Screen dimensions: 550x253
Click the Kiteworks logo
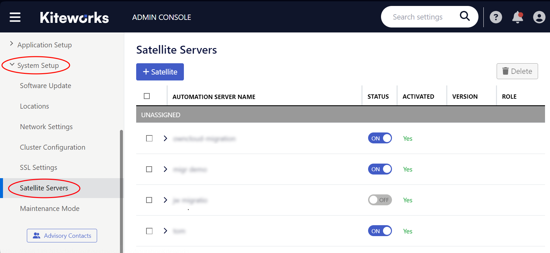[74, 18]
